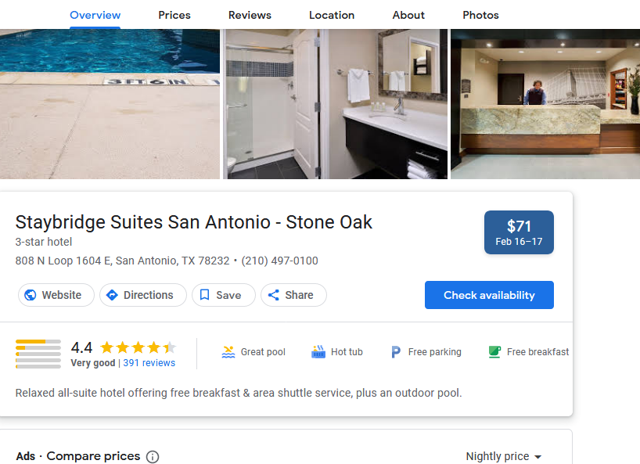Open the front desk lobby photo
The width and height of the screenshot is (640, 464).
[545, 103]
